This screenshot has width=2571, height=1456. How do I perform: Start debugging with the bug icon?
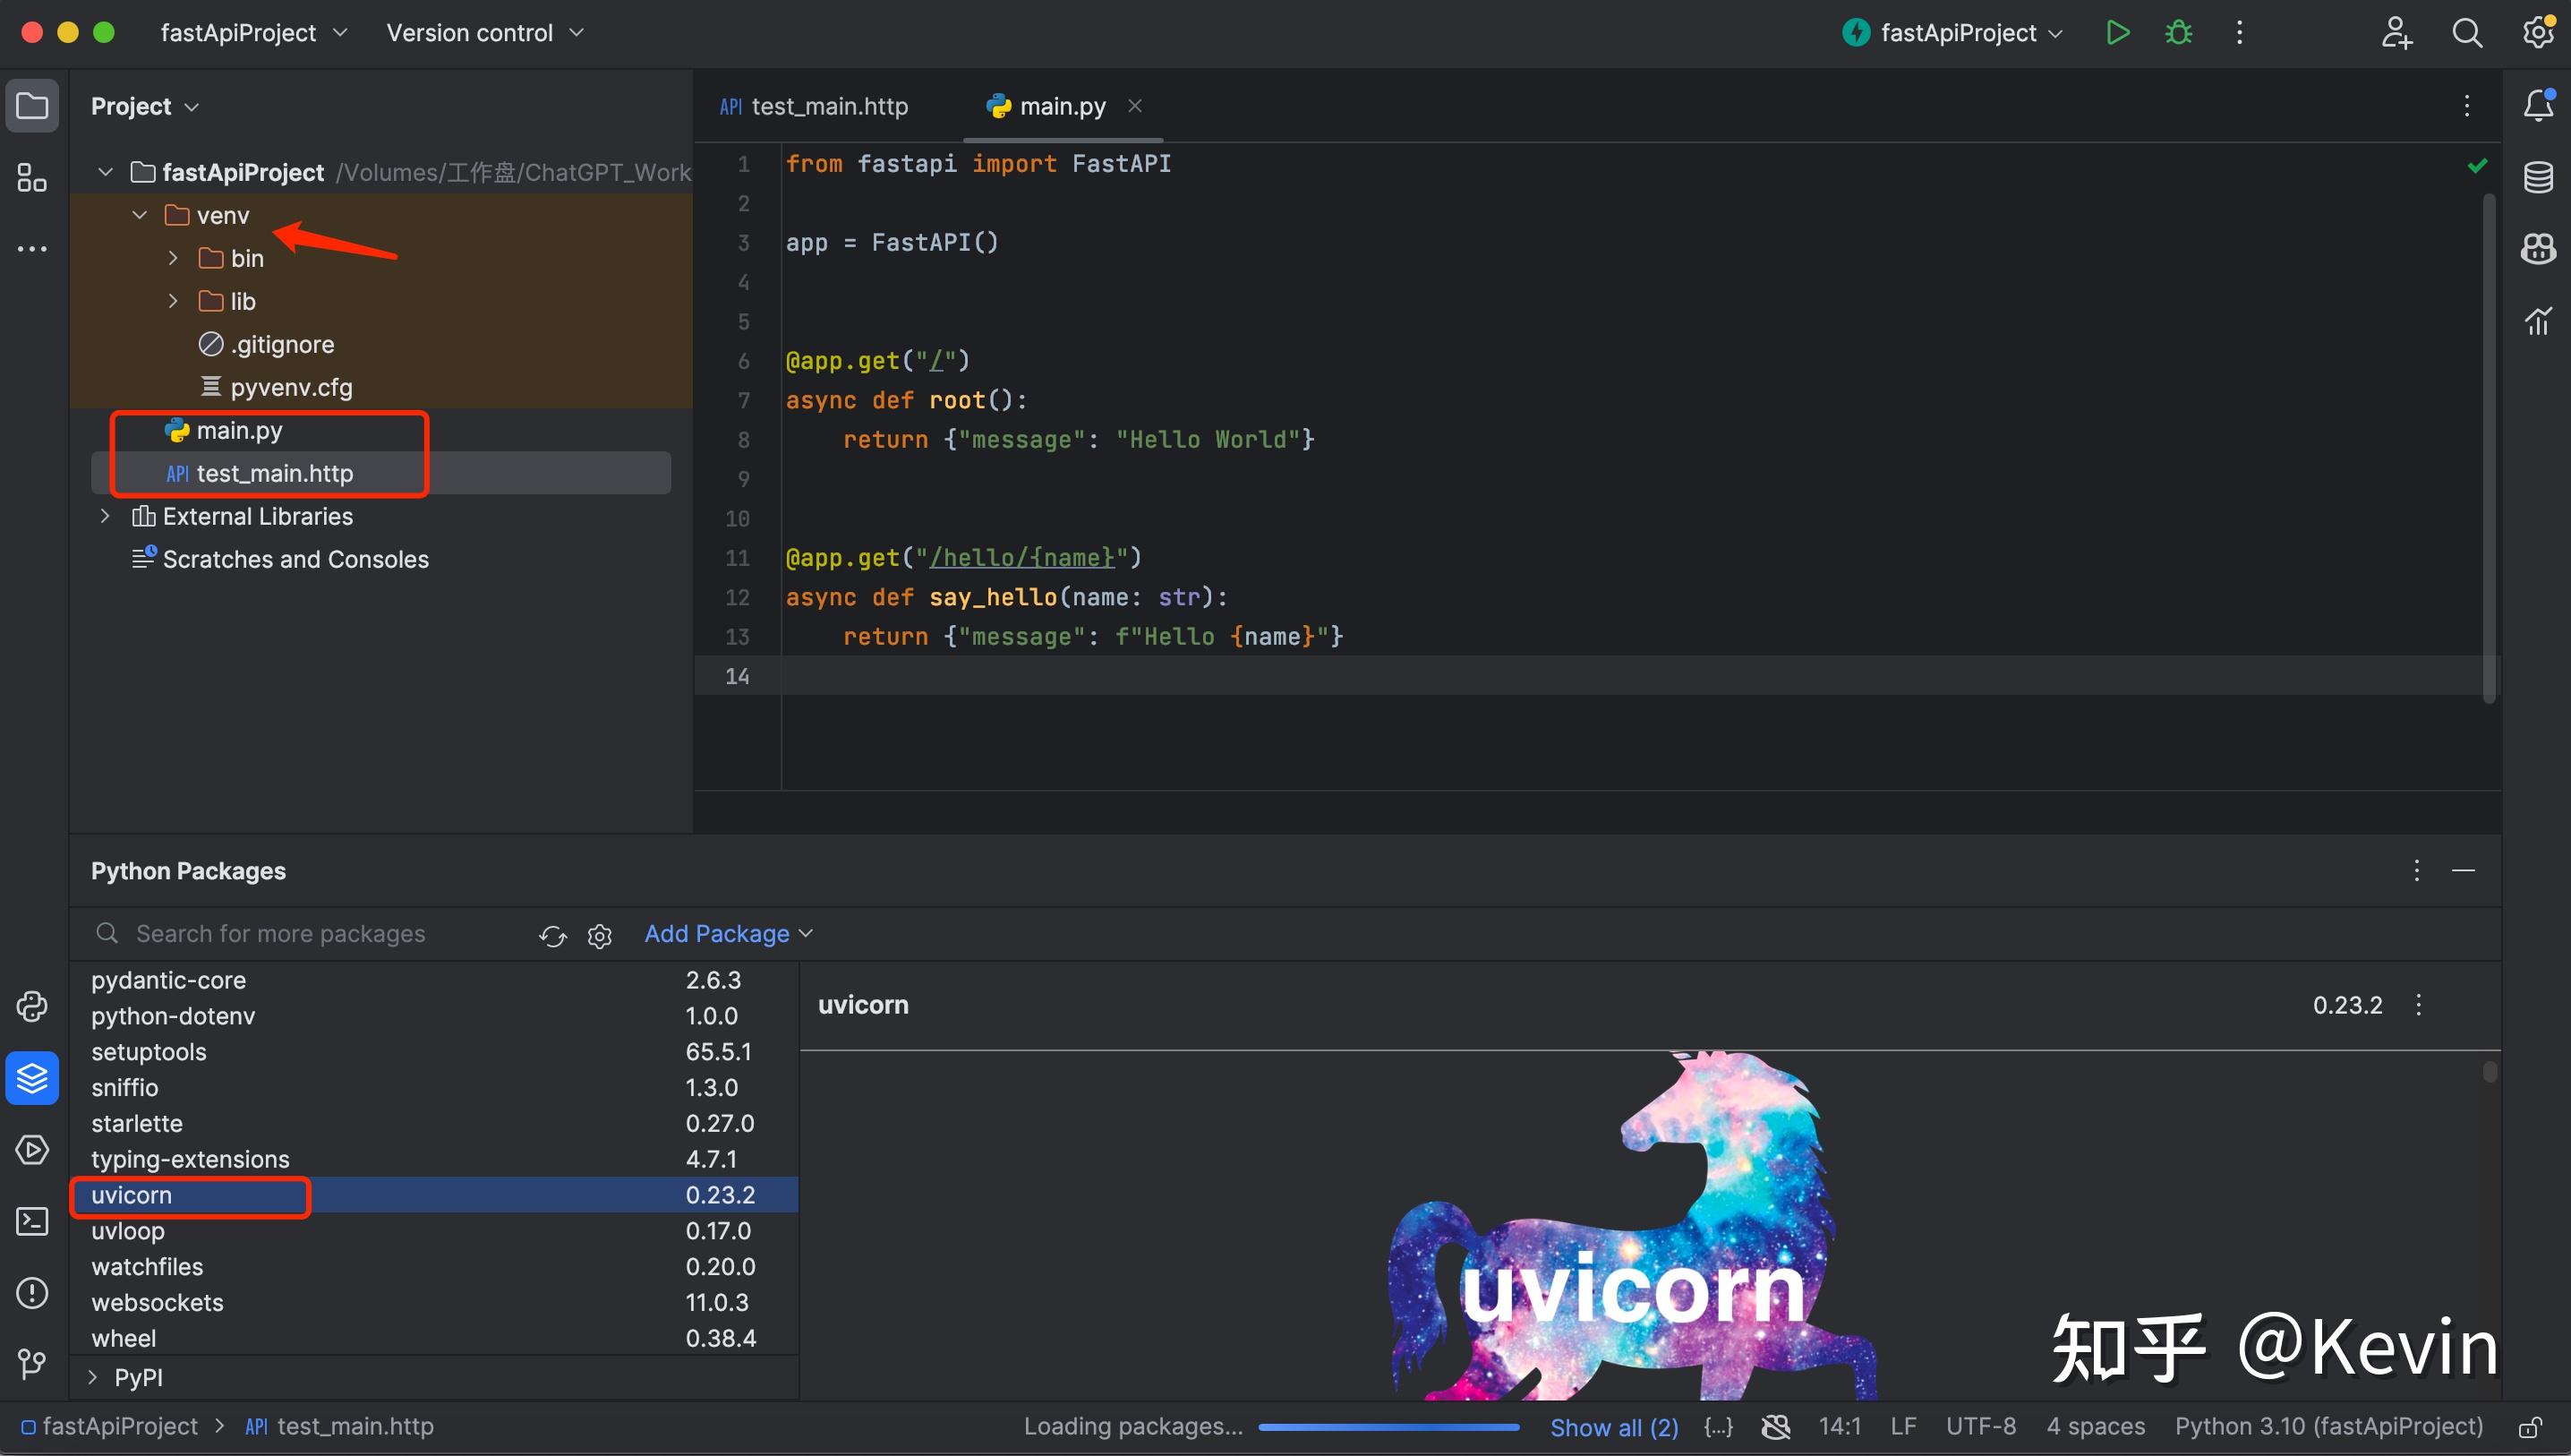(x=2178, y=32)
